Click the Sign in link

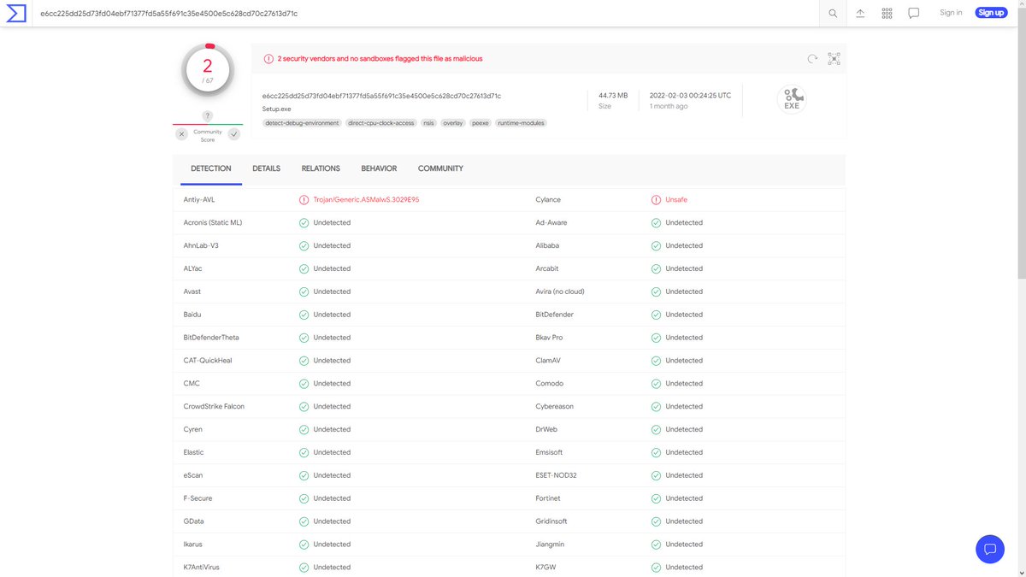[951, 13]
